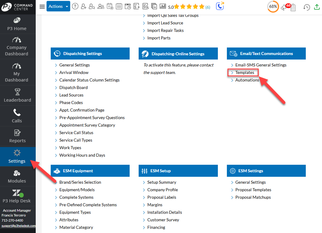Screen dimensions: 322x233
Task: Click chevron beside Setup Summary
Action: coord(144,182)
